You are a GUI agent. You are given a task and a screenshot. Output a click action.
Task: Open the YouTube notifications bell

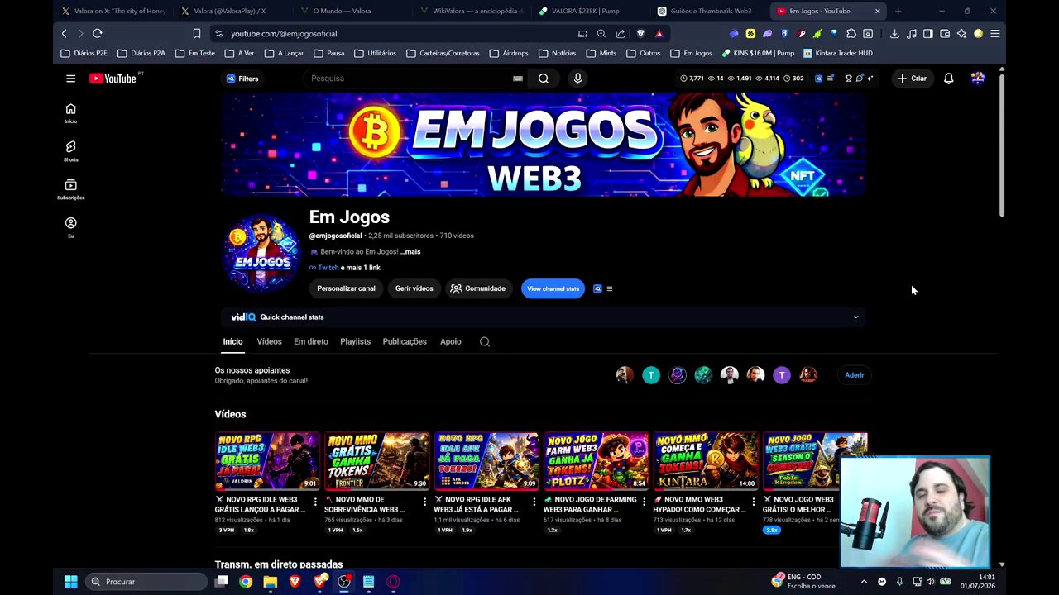click(948, 79)
